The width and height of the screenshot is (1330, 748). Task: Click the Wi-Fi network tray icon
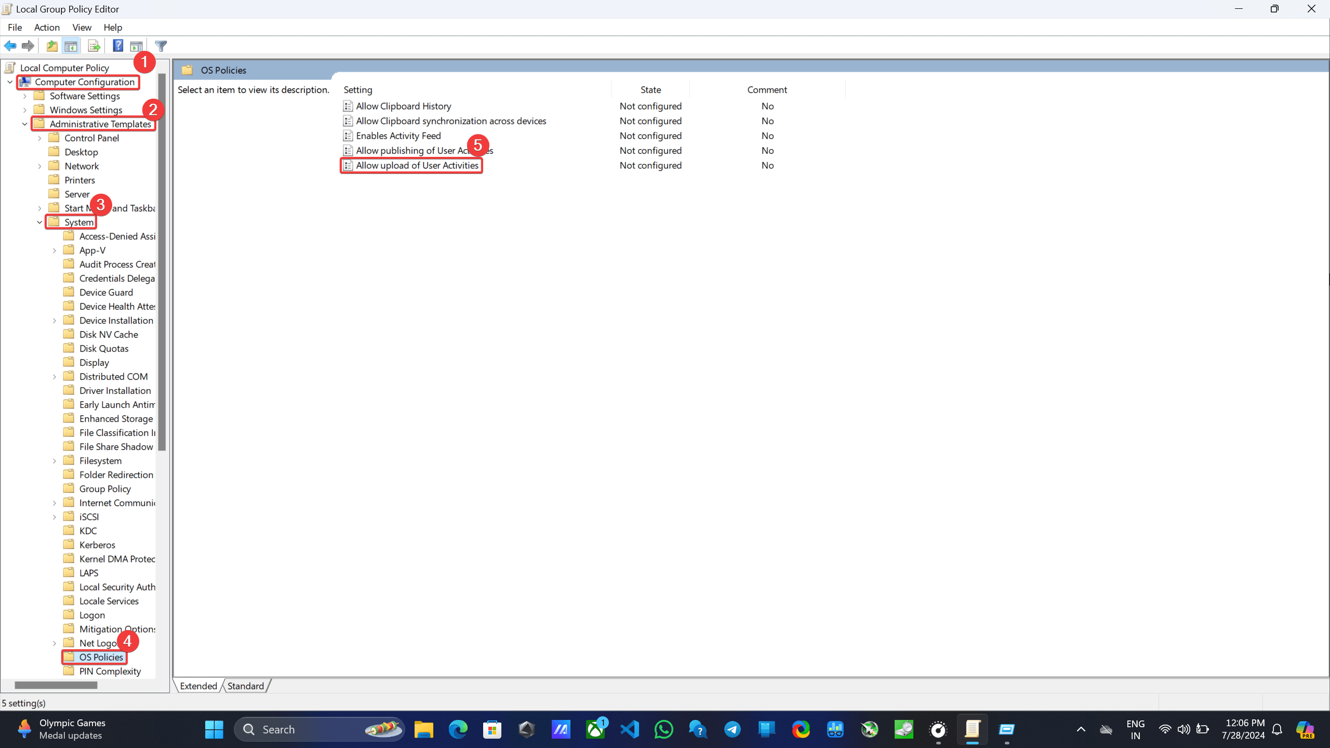1165,729
